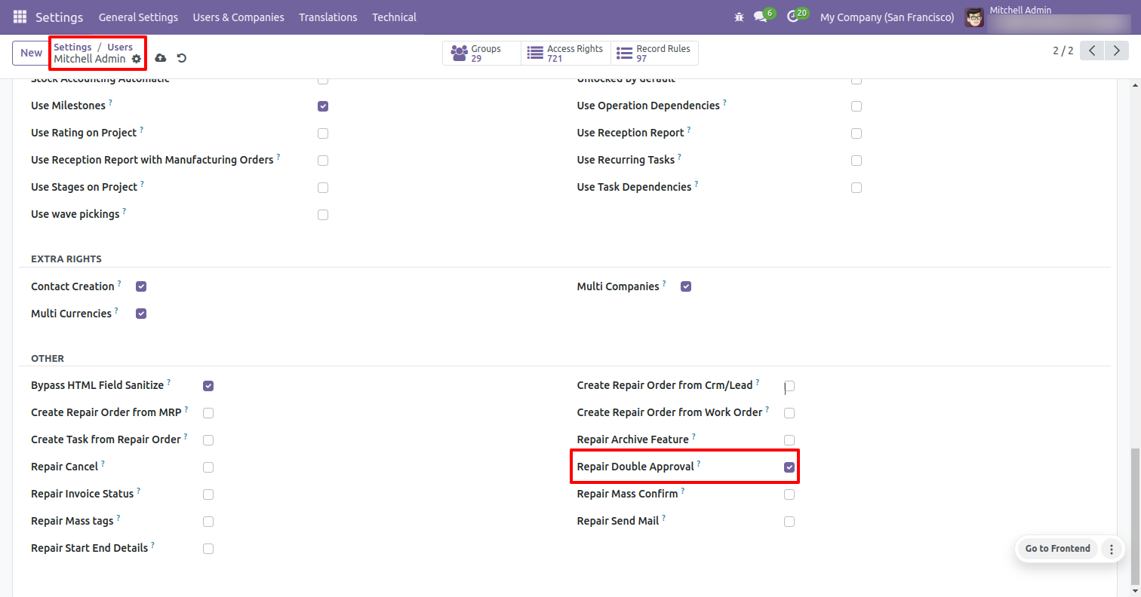Show help tooltip for Use wave pickings
The width and height of the screenshot is (1141, 597).
tap(124, 210)
